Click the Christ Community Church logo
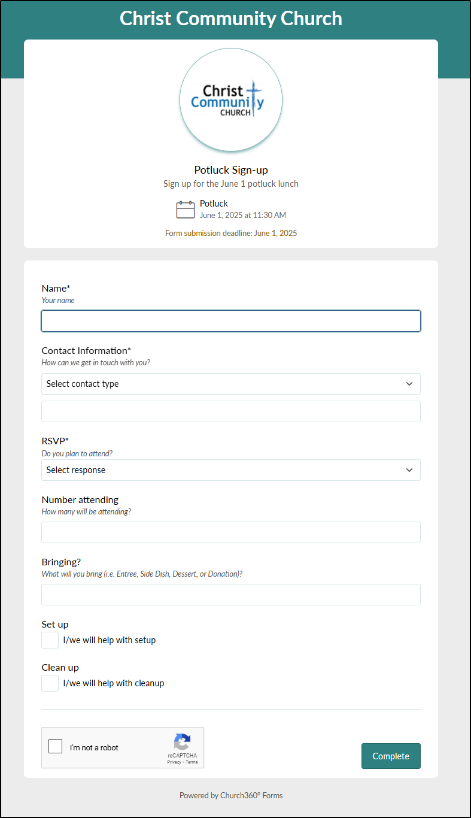 pyautogui.click(x=231, y=99)
